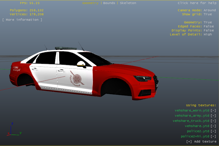Select the police2+hi.ytd texture name
Screen dimensions: 219x146
[x=195, y=136]
